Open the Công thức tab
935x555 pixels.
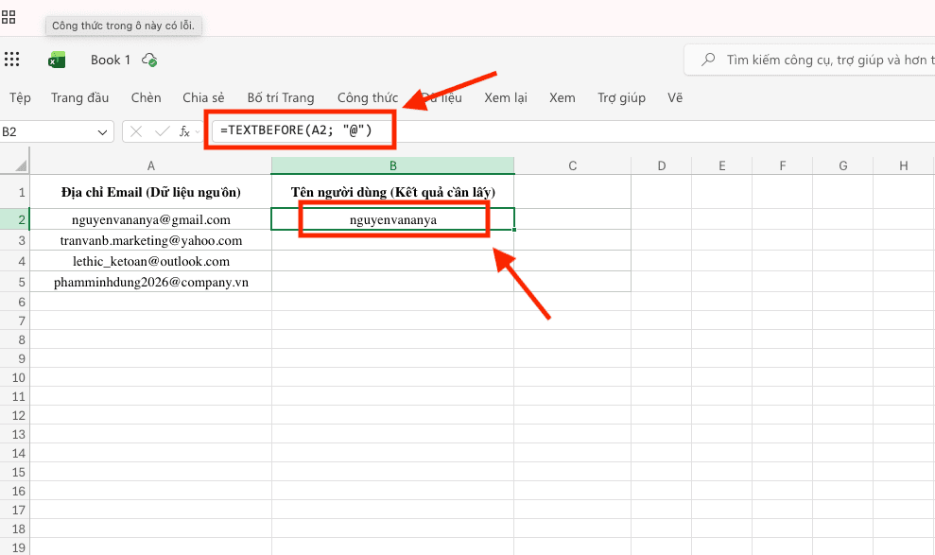368,97
